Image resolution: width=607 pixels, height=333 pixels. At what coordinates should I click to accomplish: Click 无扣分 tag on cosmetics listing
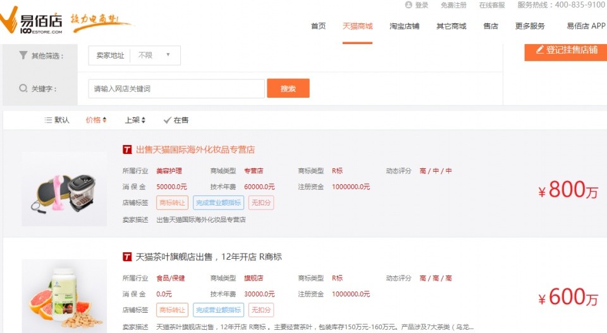pos(261,203)
